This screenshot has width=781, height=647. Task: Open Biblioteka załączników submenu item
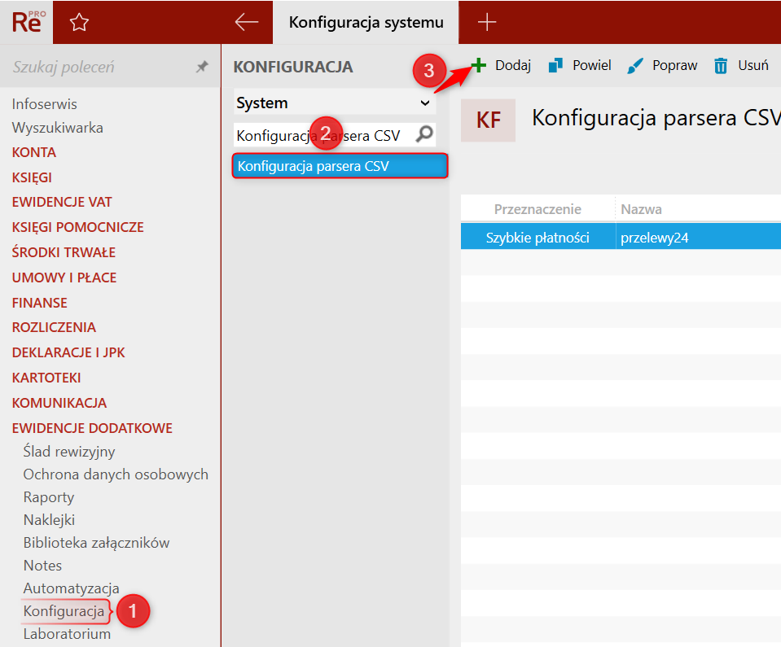click(96, 543)
